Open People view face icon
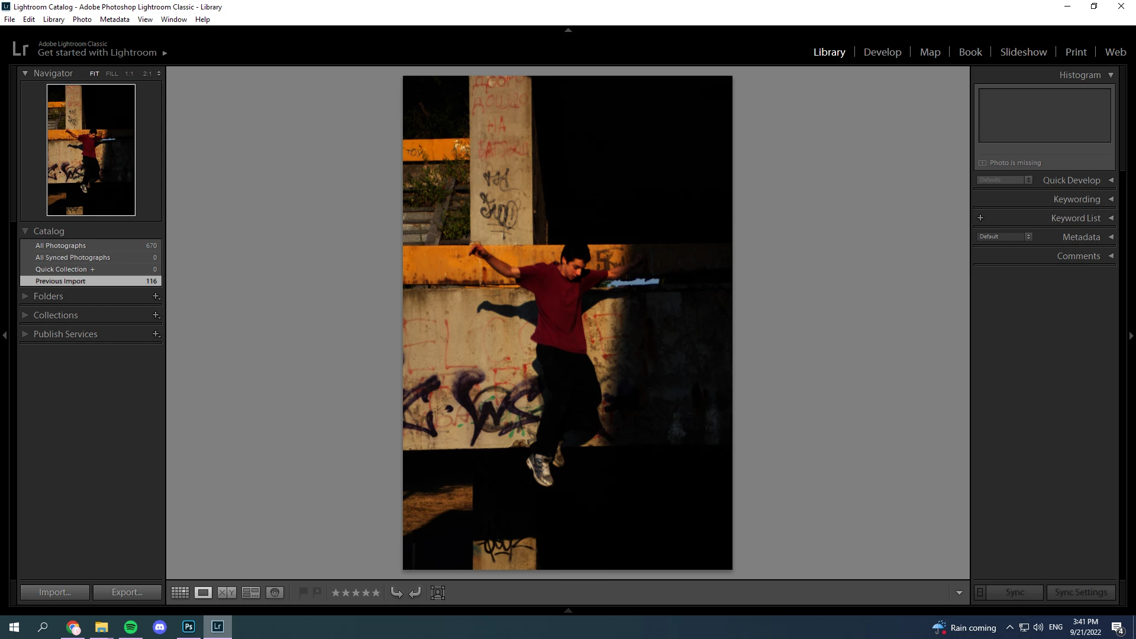This screenshot has width=1136, height=639. (x=275, y=592)
